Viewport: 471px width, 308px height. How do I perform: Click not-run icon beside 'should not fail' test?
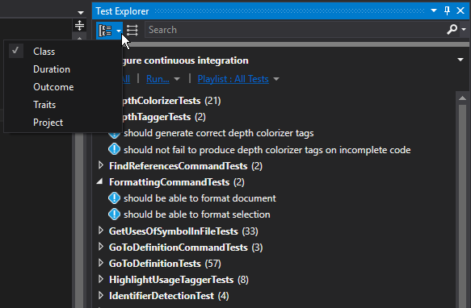[x=114, y=149]
